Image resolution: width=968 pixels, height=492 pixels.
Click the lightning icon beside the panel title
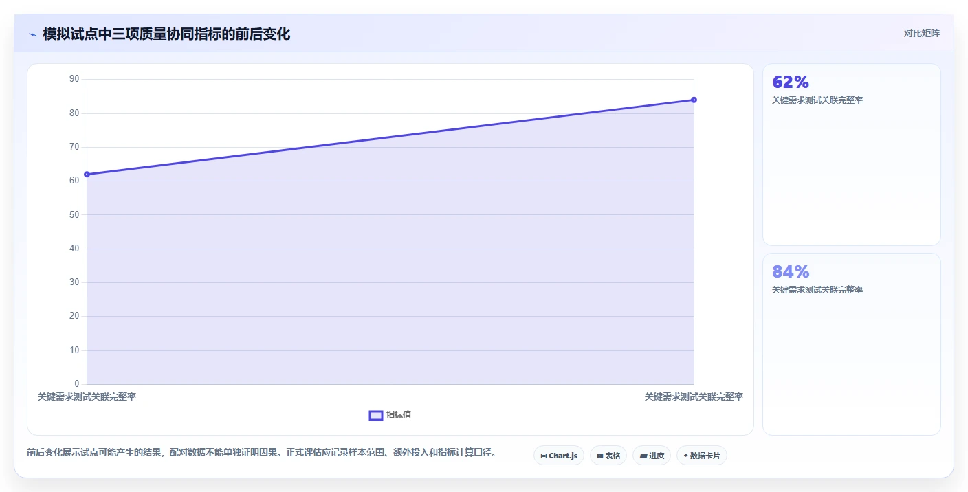[x=32, y=34]
